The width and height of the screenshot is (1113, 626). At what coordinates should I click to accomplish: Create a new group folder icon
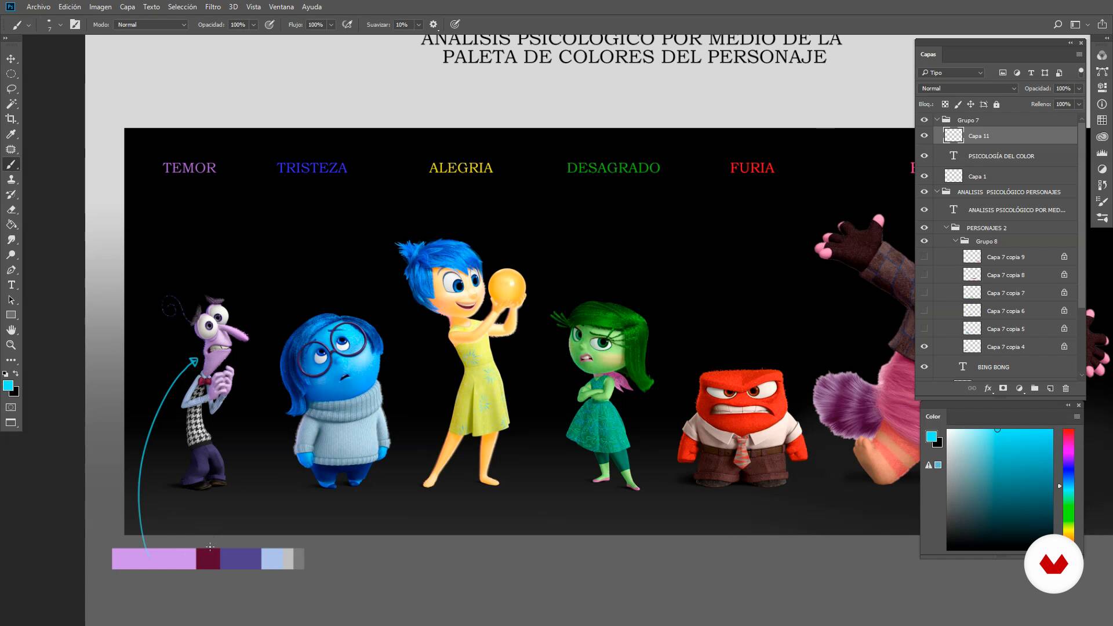tap(1035, 388)
